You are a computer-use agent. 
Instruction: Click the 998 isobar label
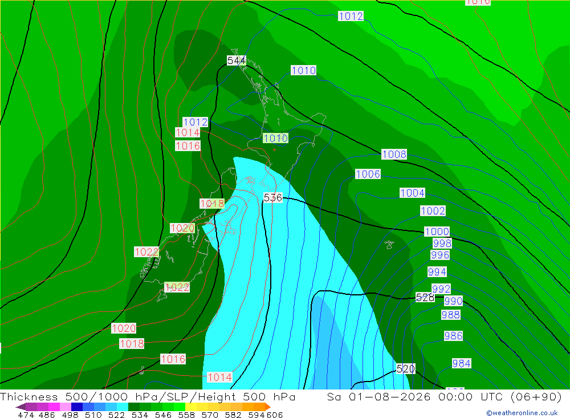[442, 243]
